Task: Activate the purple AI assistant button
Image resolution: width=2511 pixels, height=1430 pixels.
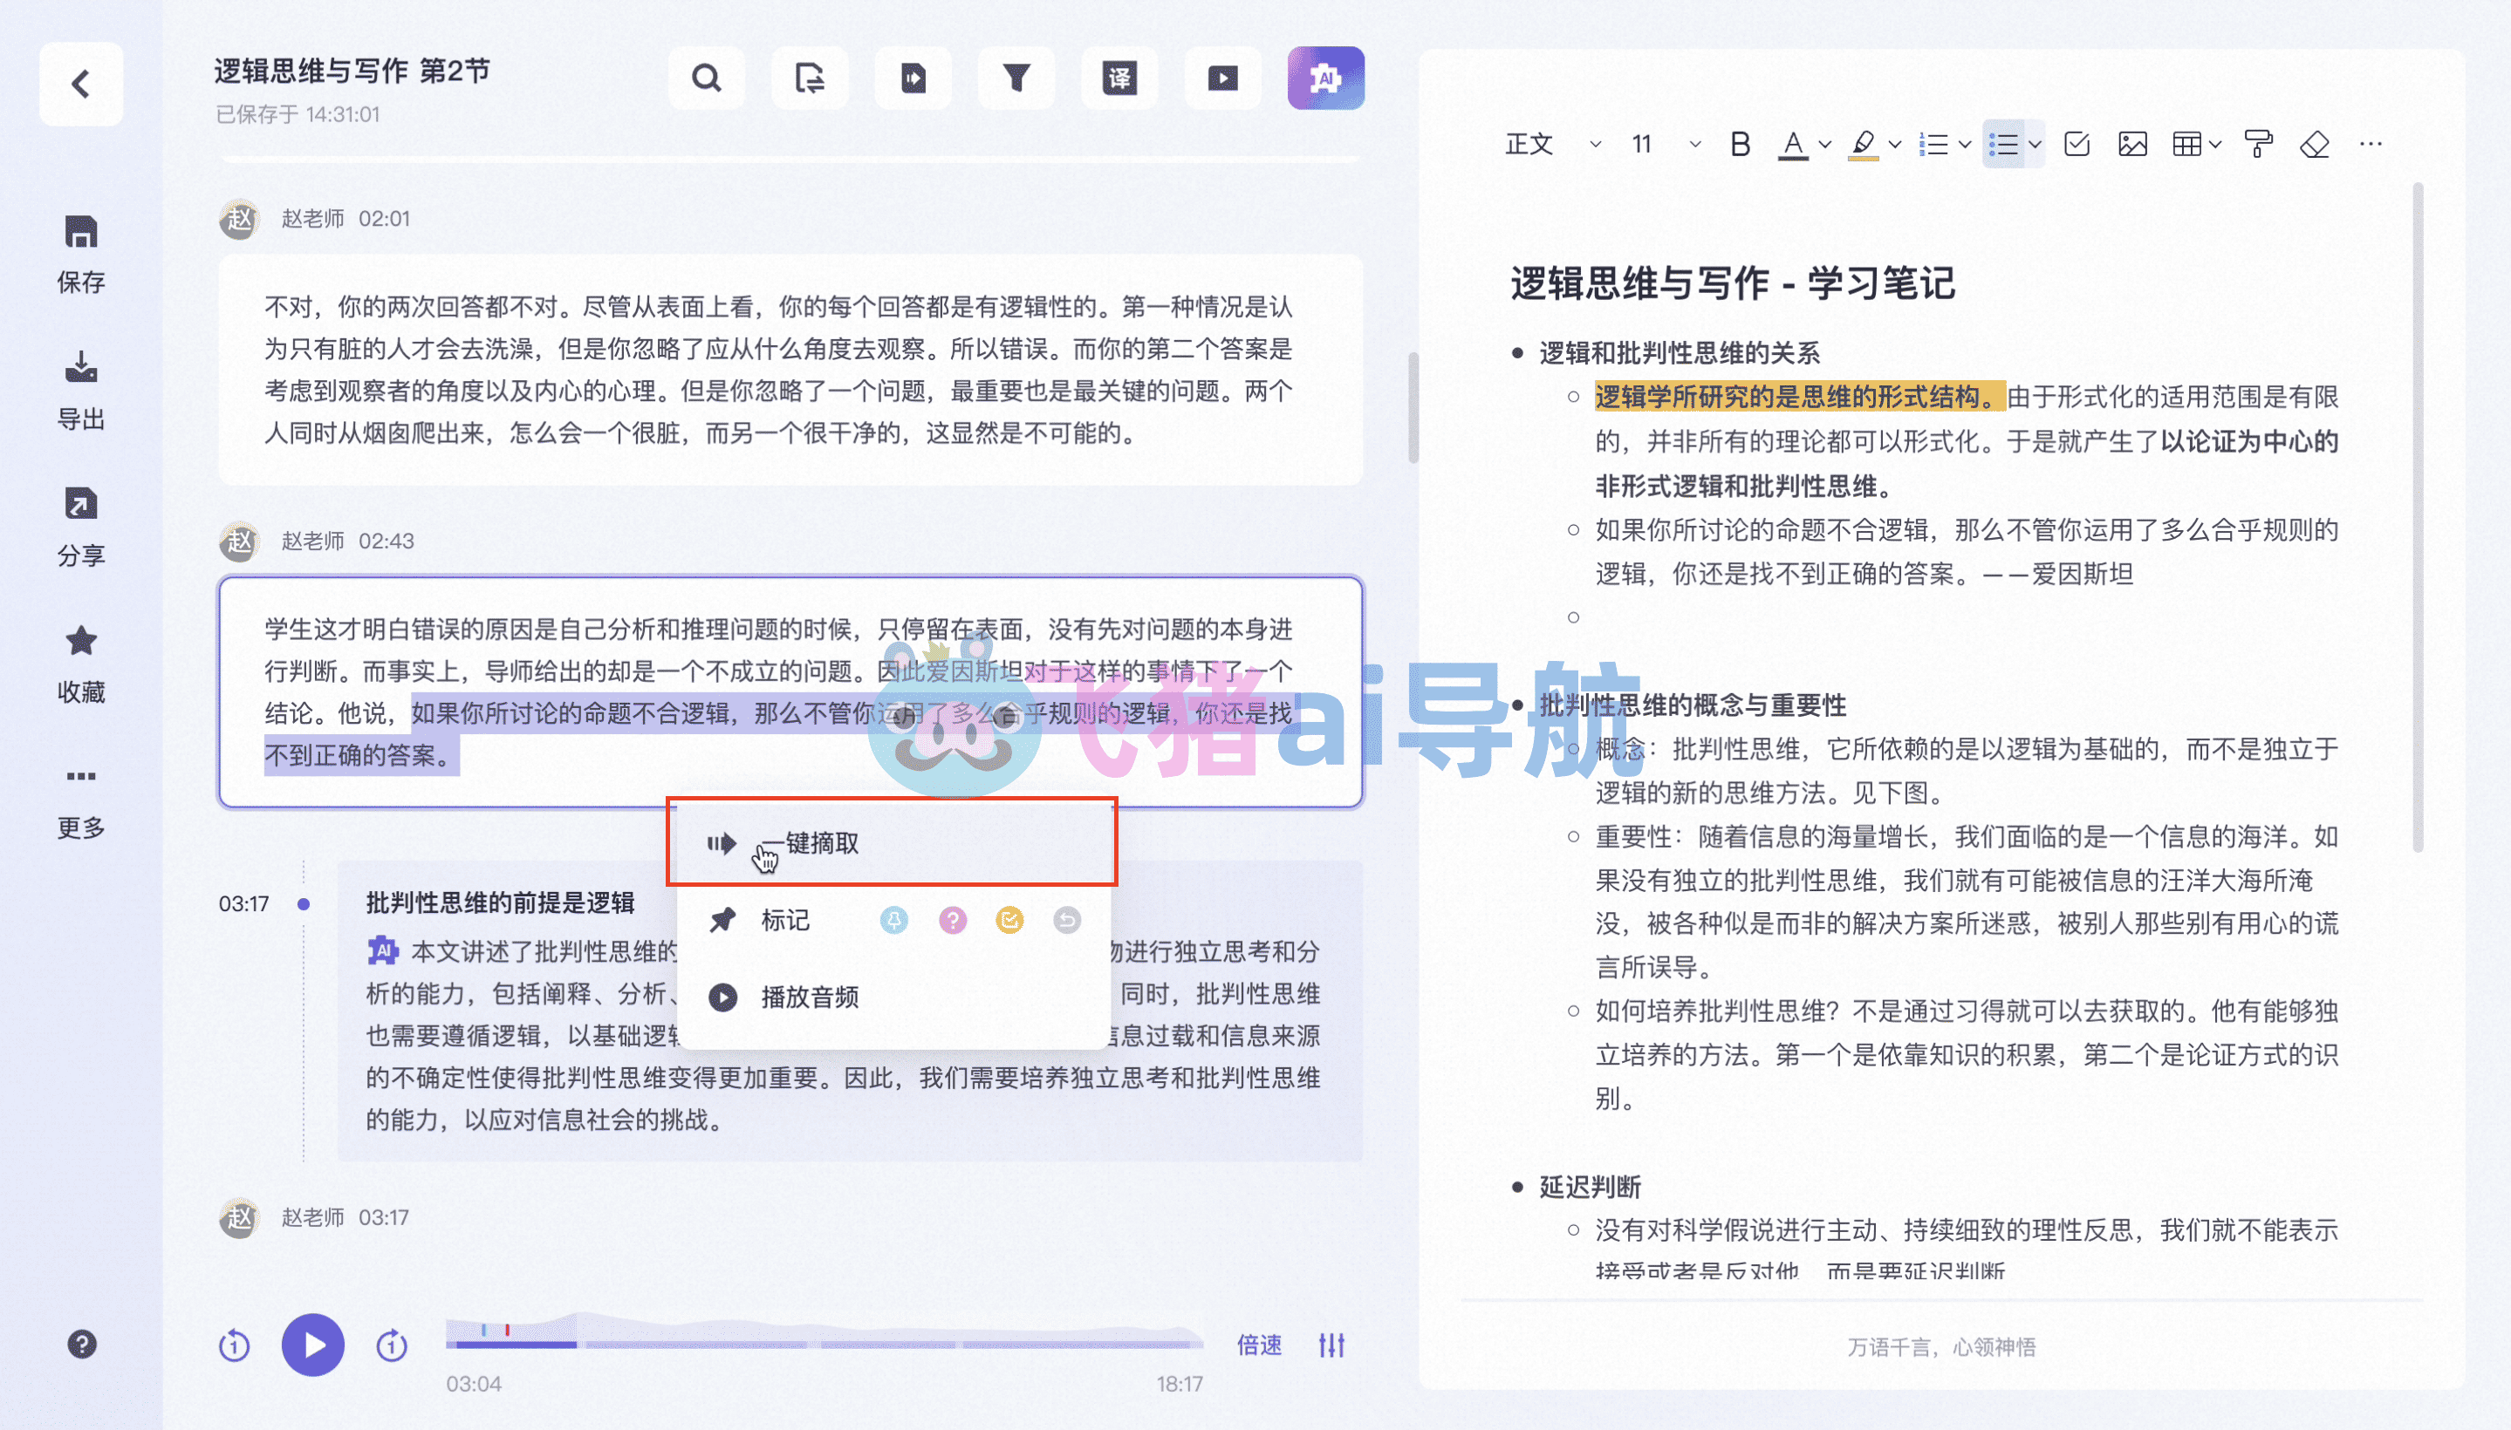Action: (x=1326, y=78)
